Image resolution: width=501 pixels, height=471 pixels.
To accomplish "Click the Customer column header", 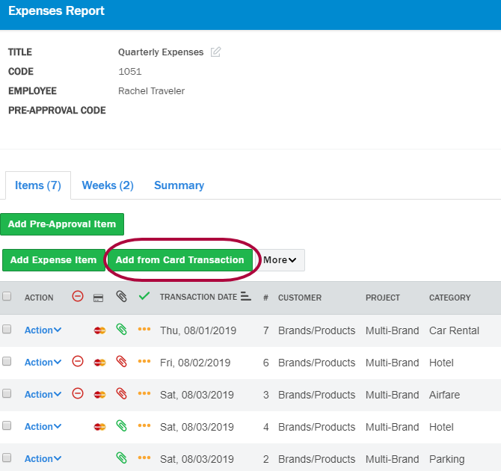I will point(300,298).
